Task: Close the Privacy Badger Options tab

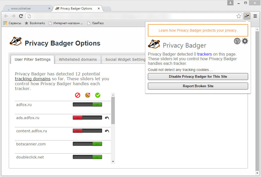Action: pyautogui.click(x=99, y=8)
